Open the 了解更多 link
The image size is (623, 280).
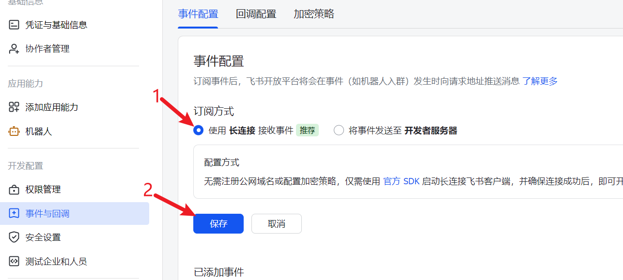(x=540, y=81)
